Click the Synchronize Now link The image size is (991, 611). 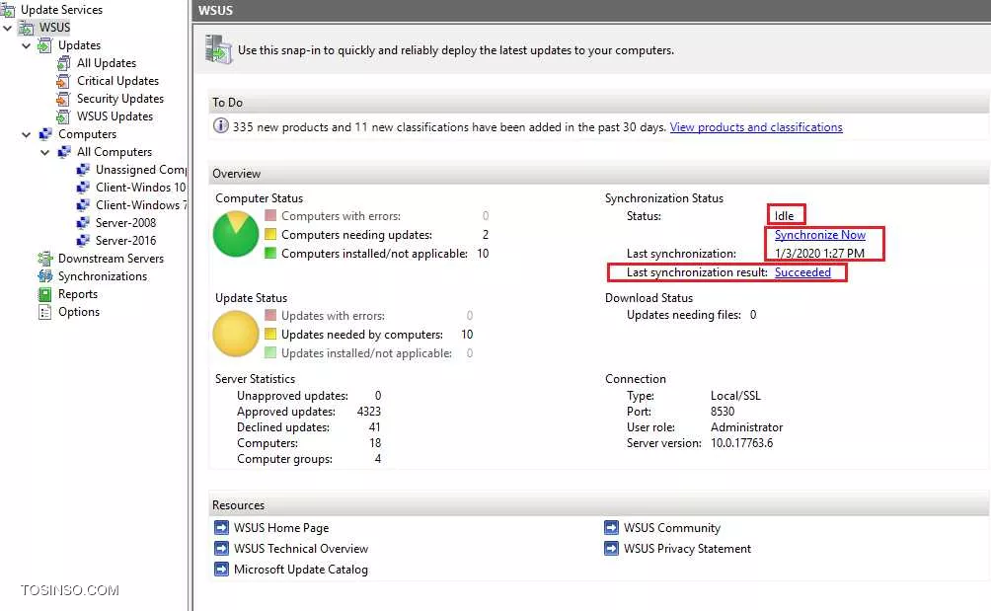tap(819, 234)
